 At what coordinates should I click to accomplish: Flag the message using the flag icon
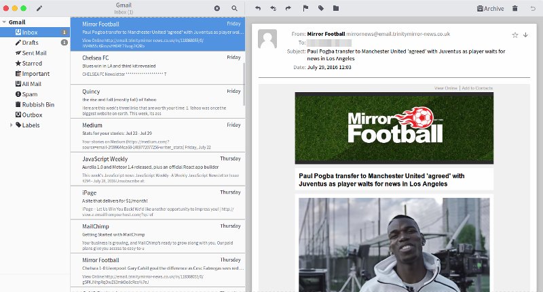[x=305, y=8]
